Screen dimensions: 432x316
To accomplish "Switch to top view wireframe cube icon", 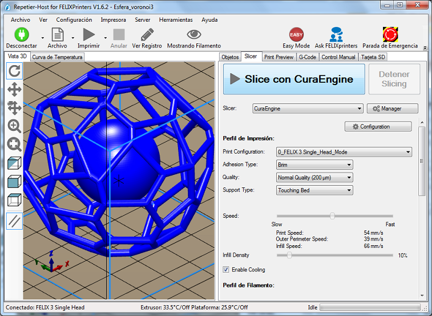I will point(14,200).
